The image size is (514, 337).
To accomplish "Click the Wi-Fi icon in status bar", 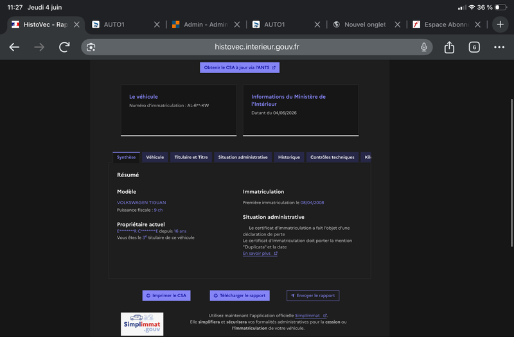I will click(x=472, y=7).
